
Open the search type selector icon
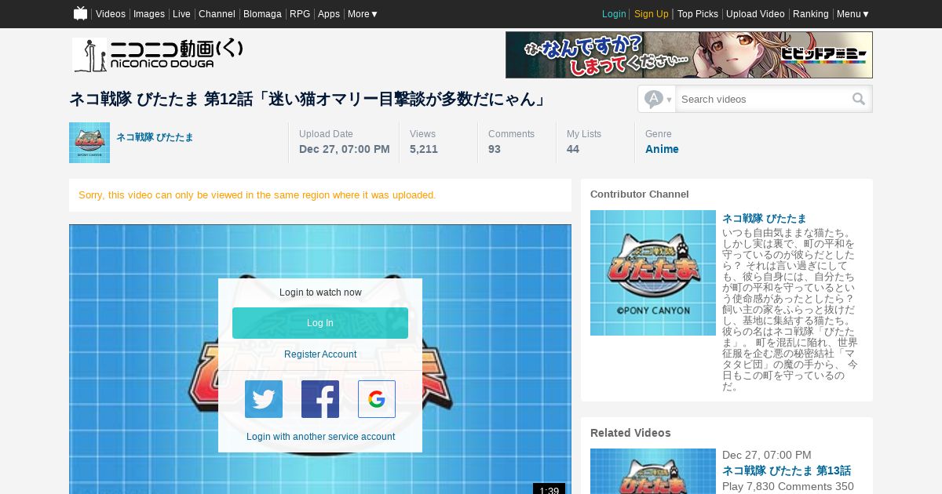pos(657,99)
